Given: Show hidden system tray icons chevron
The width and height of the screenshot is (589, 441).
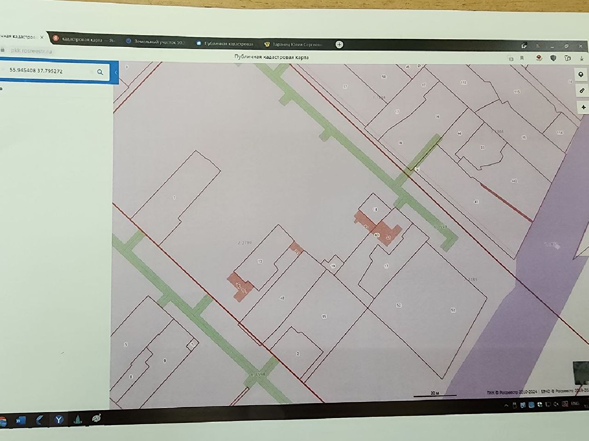Looking at the screenshot, I should tap(506, 405).
